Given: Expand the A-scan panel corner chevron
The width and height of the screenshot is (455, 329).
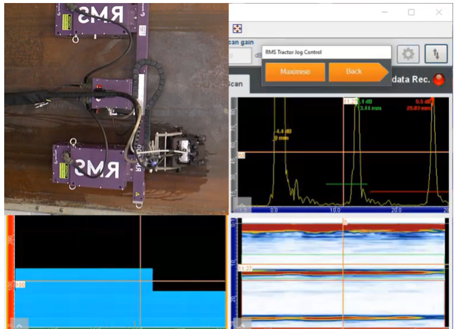Looking at the screenshot, I should point(243,202).
